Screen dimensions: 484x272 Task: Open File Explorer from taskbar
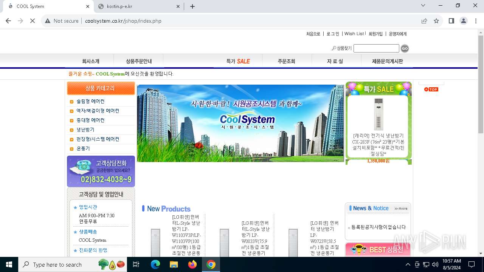pyautogui.click(x=174, y=264)
